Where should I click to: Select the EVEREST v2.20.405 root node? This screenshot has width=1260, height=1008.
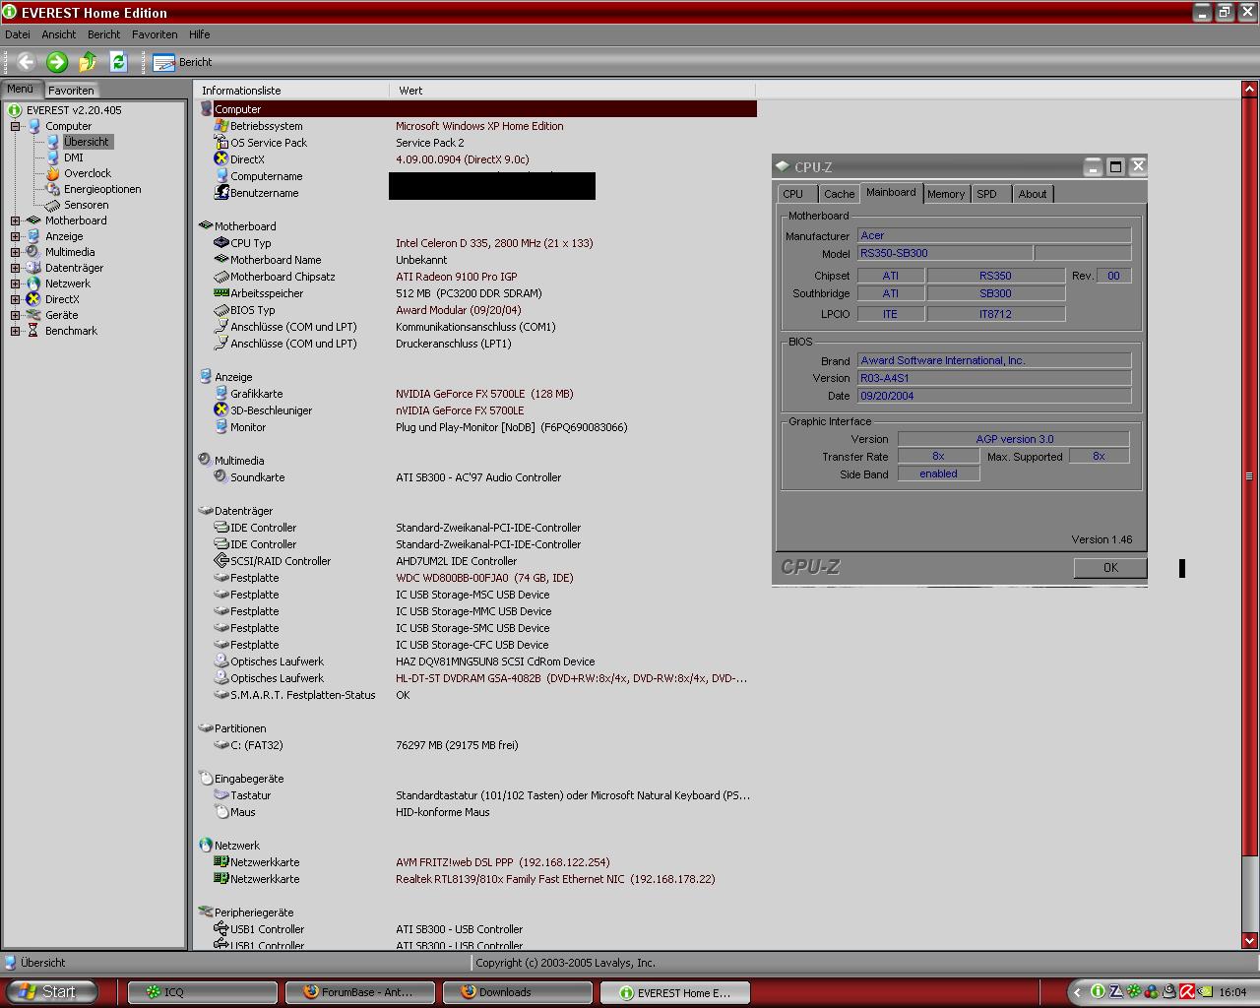coord(74,110)
